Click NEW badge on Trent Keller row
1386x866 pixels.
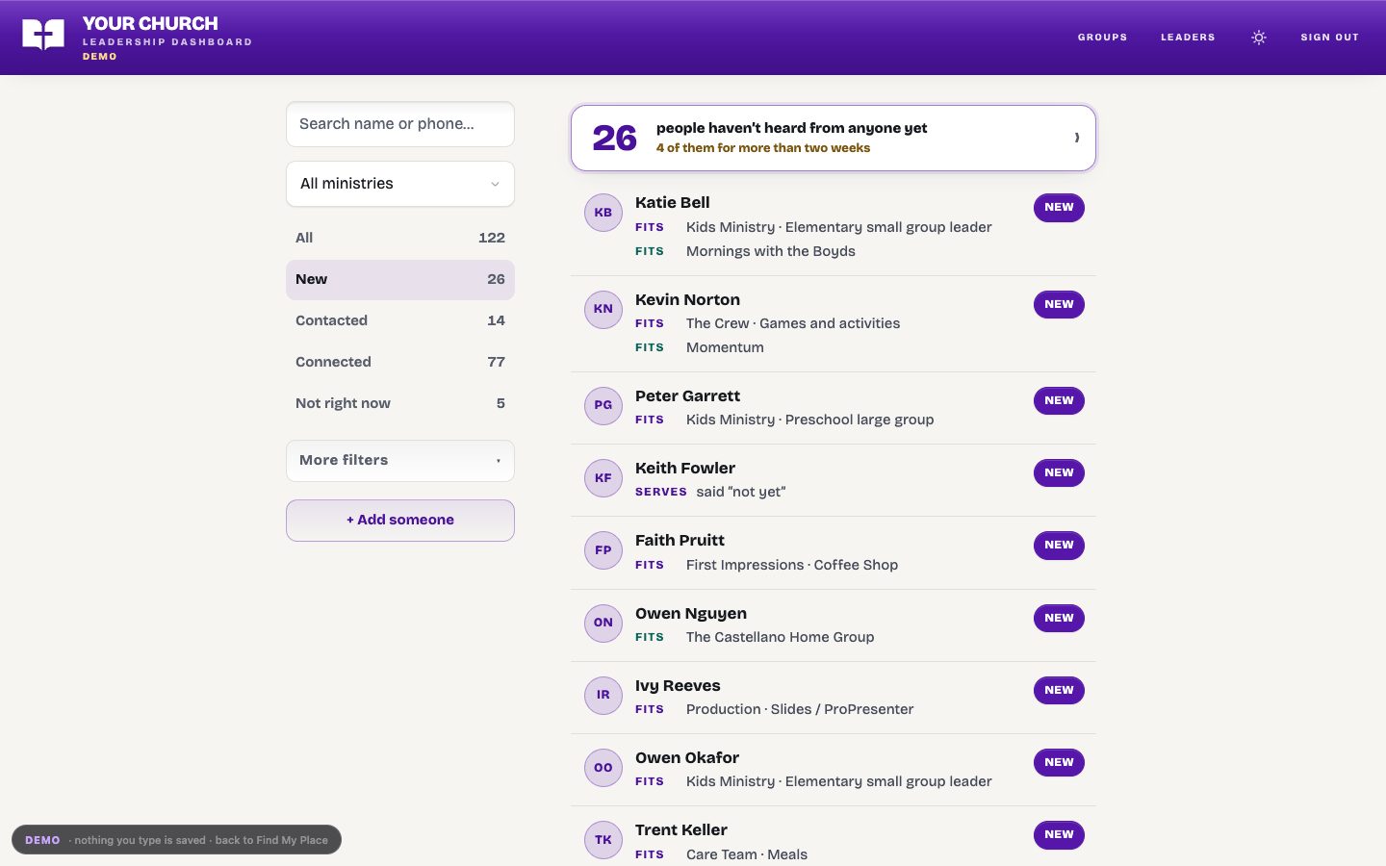(x=1059, y=835)
